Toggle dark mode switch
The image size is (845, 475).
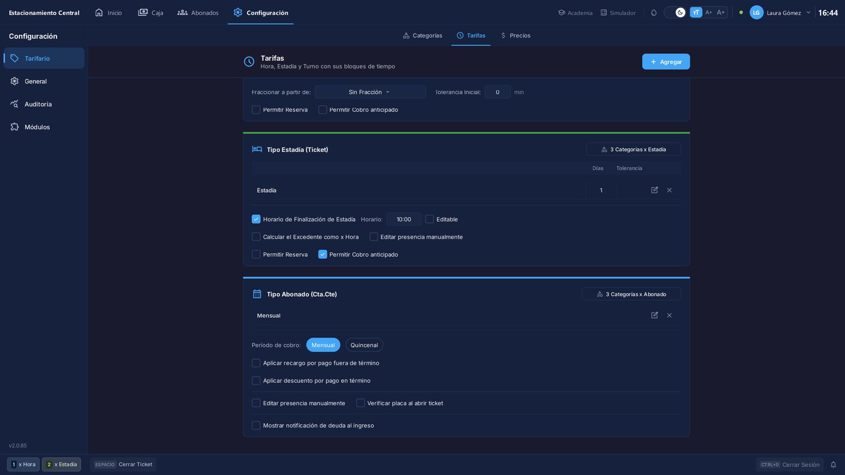point(675,13)
